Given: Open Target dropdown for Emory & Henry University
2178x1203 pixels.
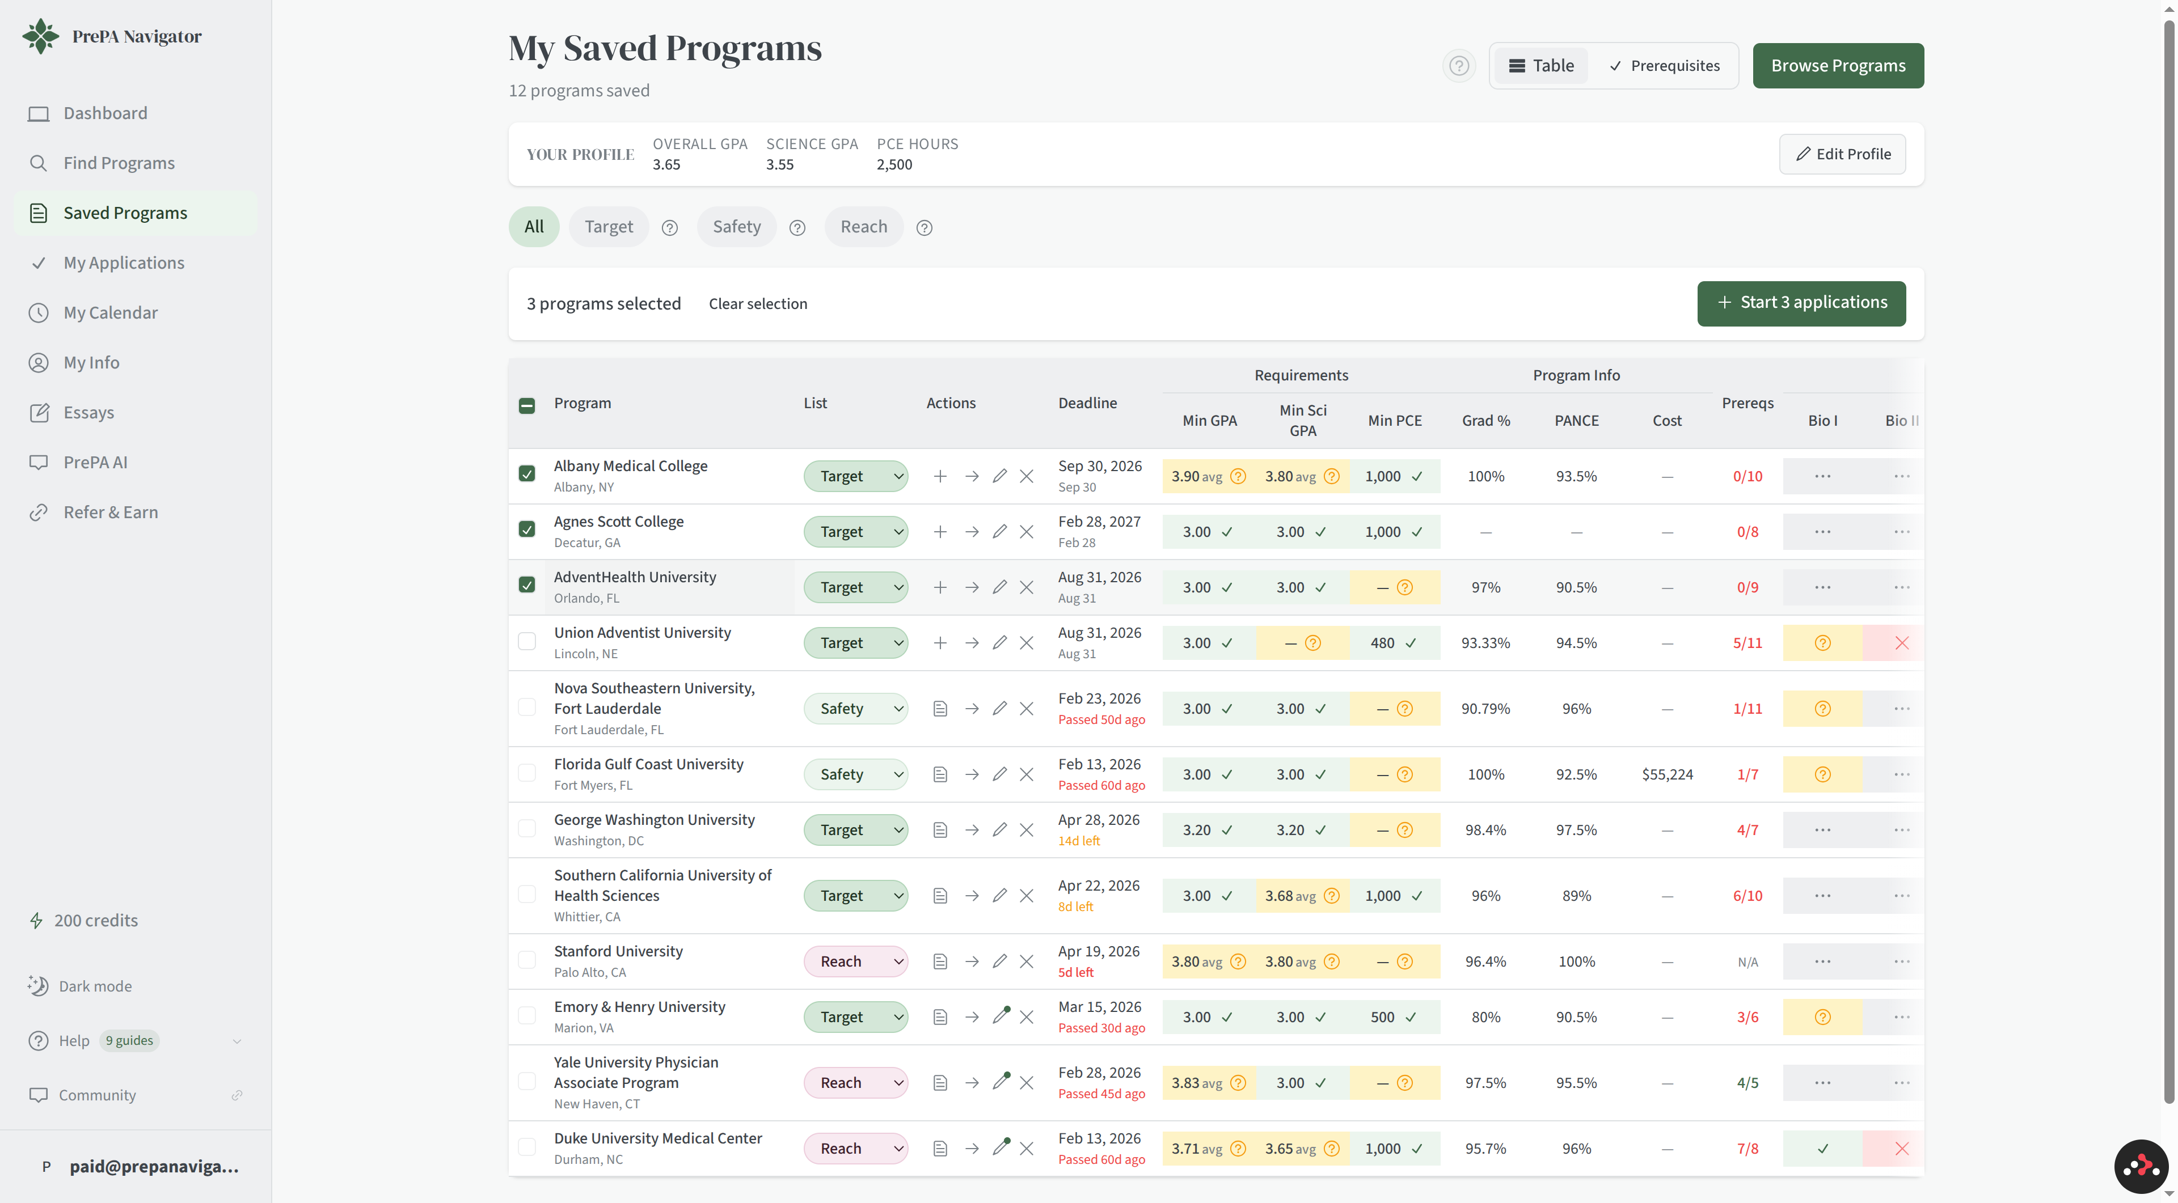Looking at the screenshot, I should pyautogui.click(x=856, y=1017).
